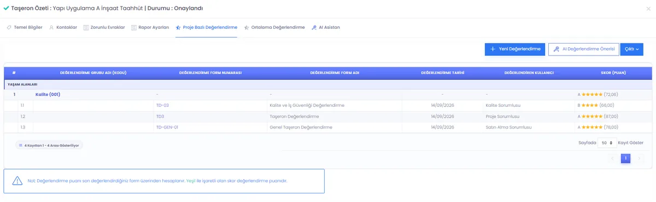
Task: Click the next page arrow
Action: point(639,158)
